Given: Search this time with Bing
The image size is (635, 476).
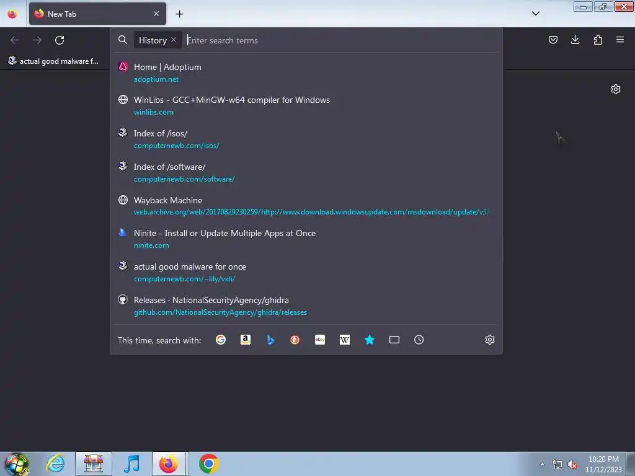Looking at the screenshot, I should point(270,340).
